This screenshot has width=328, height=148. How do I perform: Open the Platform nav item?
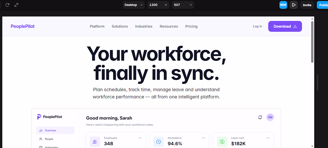tap(97, 26)
